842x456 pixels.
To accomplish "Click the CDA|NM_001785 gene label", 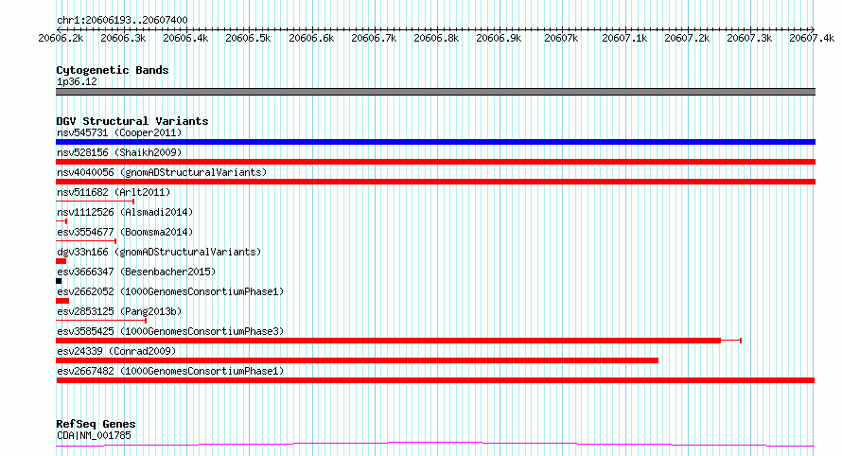I will pos(94,435).
